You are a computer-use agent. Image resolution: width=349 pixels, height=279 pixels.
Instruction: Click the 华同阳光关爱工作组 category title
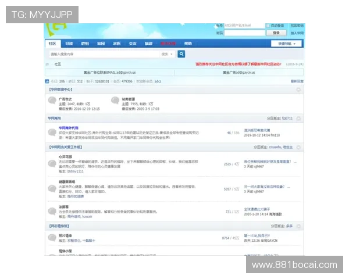pyautogui.click(x=65, y=147)
